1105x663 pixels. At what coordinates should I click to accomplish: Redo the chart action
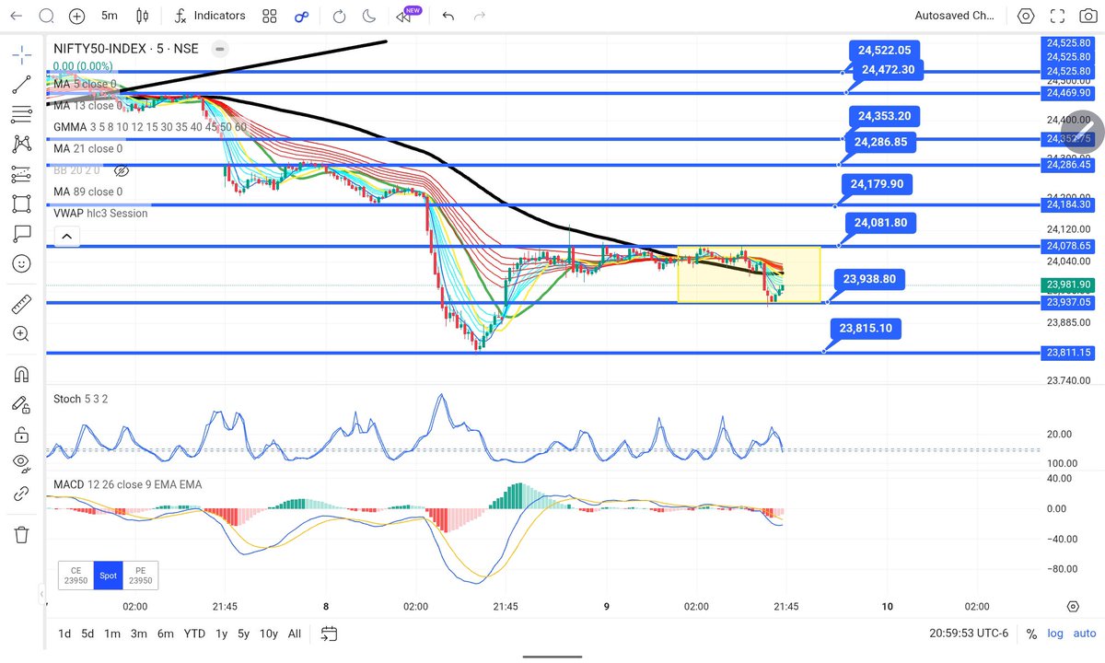[479, 16]
